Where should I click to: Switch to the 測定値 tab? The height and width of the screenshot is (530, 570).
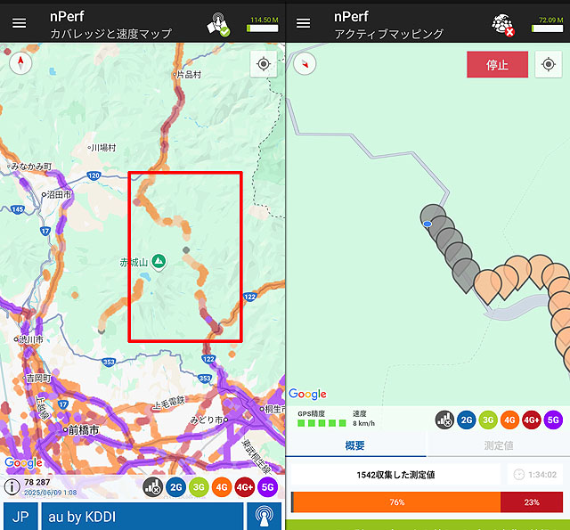pyautogui.click(x=497, y=445)
